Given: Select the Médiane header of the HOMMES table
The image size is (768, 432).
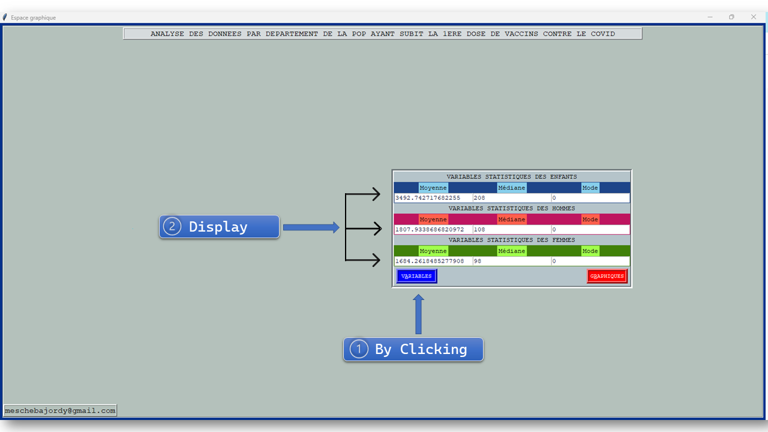Looking at the screenshot, I should pos(511,219).
